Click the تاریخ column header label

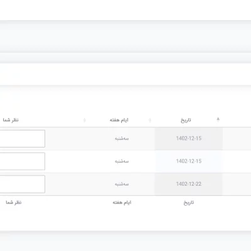pos(186,120)
